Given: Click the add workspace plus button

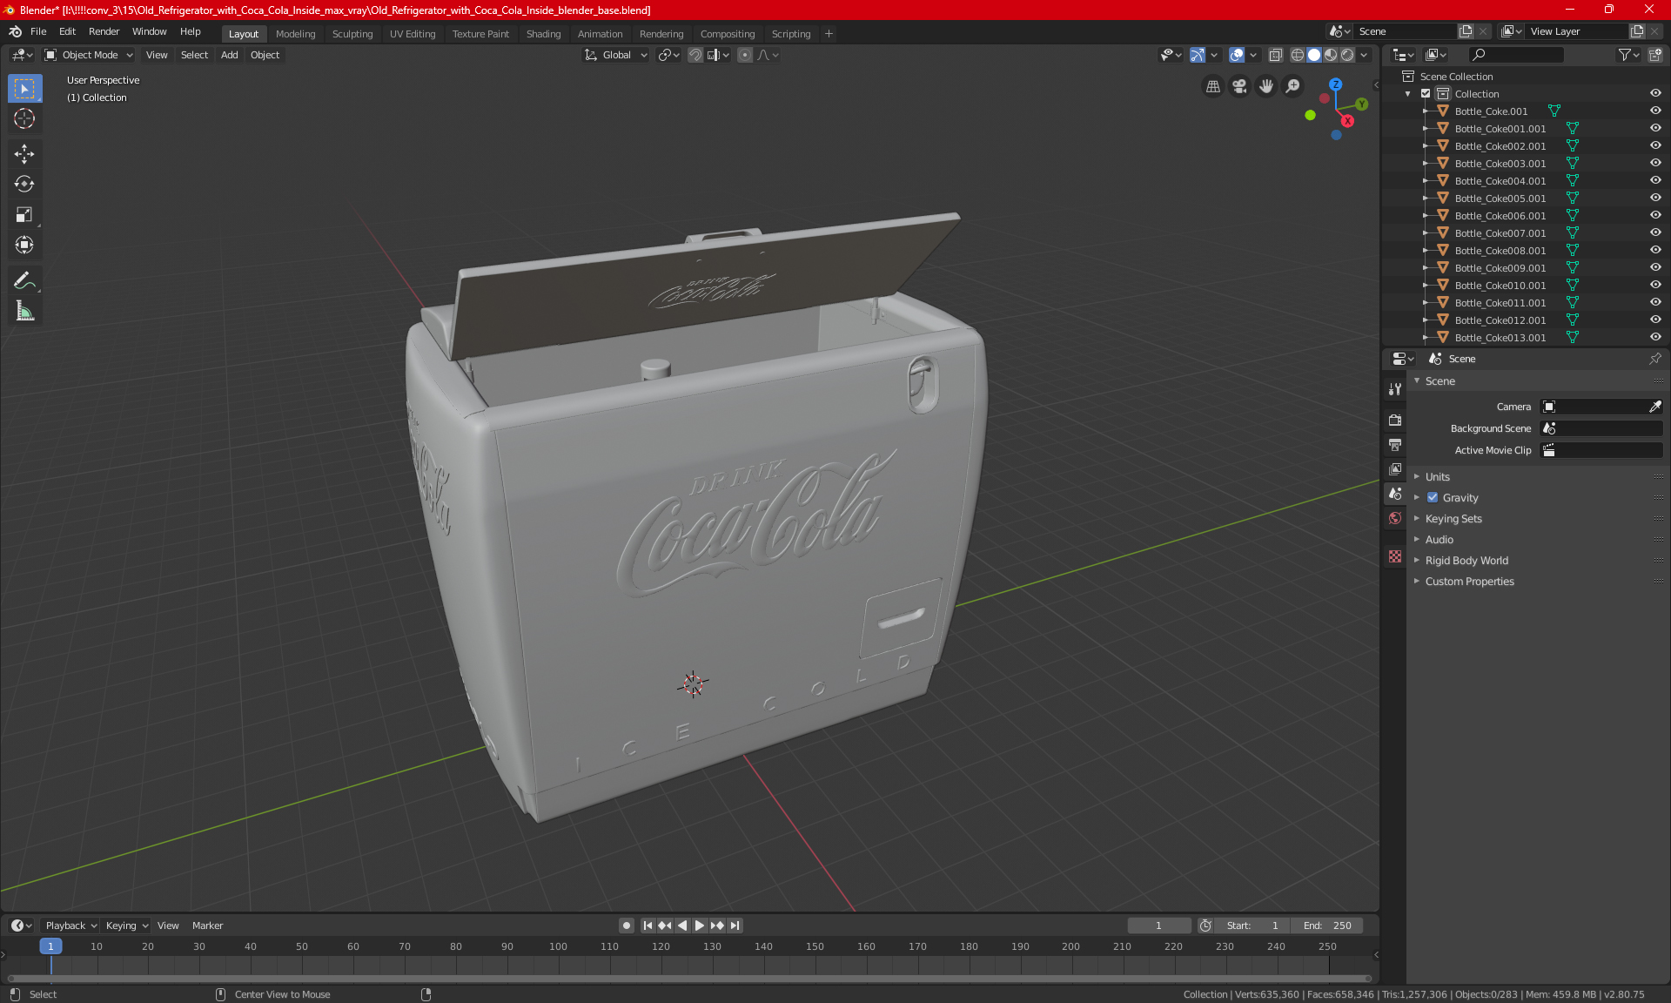Looking at the screenshot, I should 829,34.
